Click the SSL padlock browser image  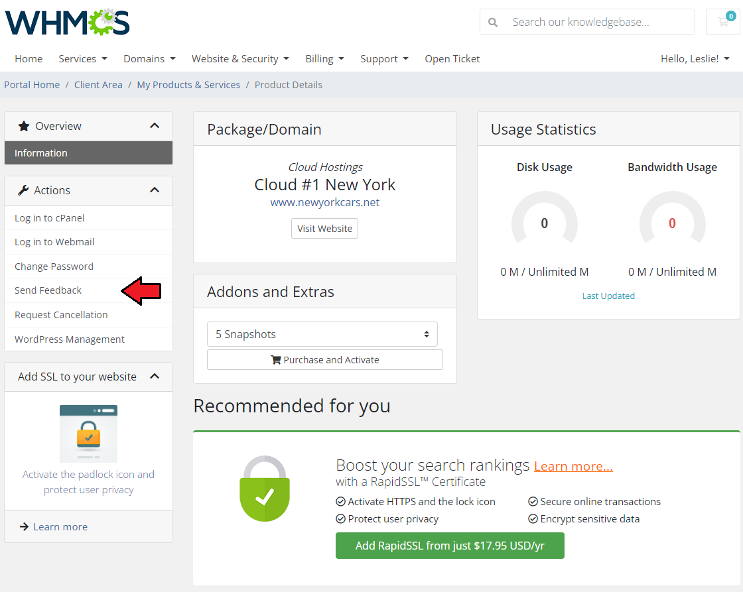[x=89, y=434]
